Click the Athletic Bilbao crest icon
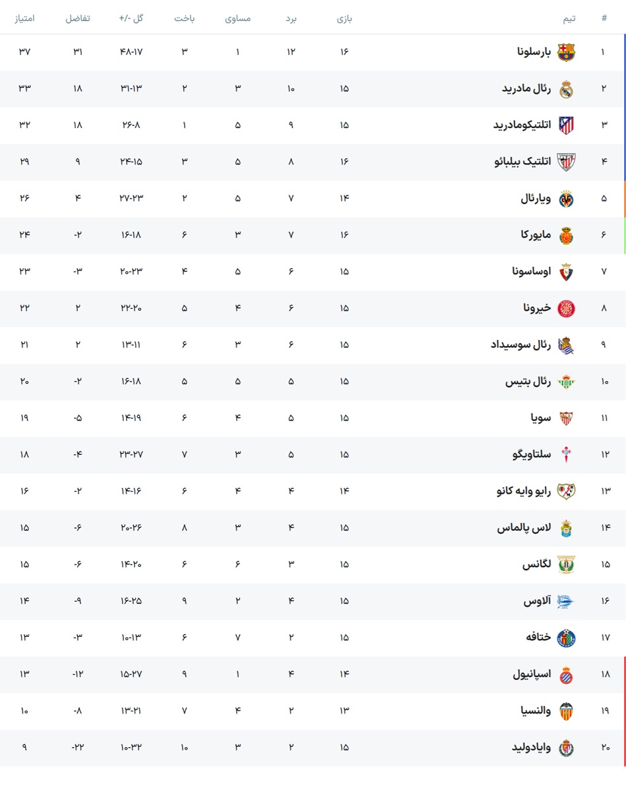Screen dimensions: 626x792 click(x=566, y=162)
